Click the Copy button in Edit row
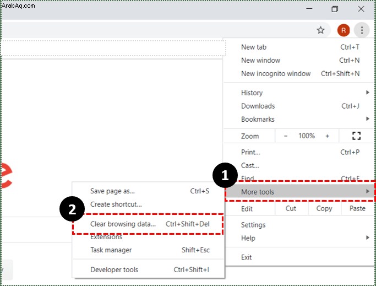This screenshot has height=286, width=376. point(324,208)
